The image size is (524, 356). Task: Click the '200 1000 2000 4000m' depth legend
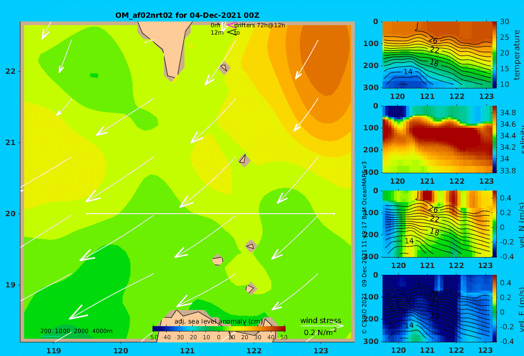(x=76, y=331)
